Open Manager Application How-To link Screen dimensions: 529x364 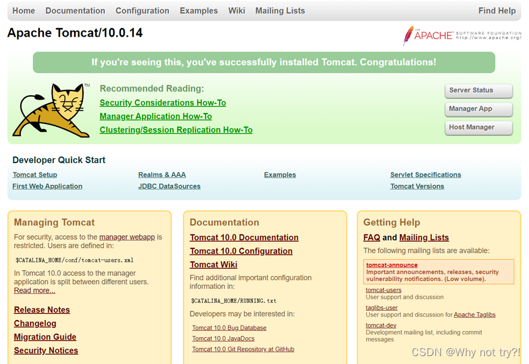pos(155,116)
